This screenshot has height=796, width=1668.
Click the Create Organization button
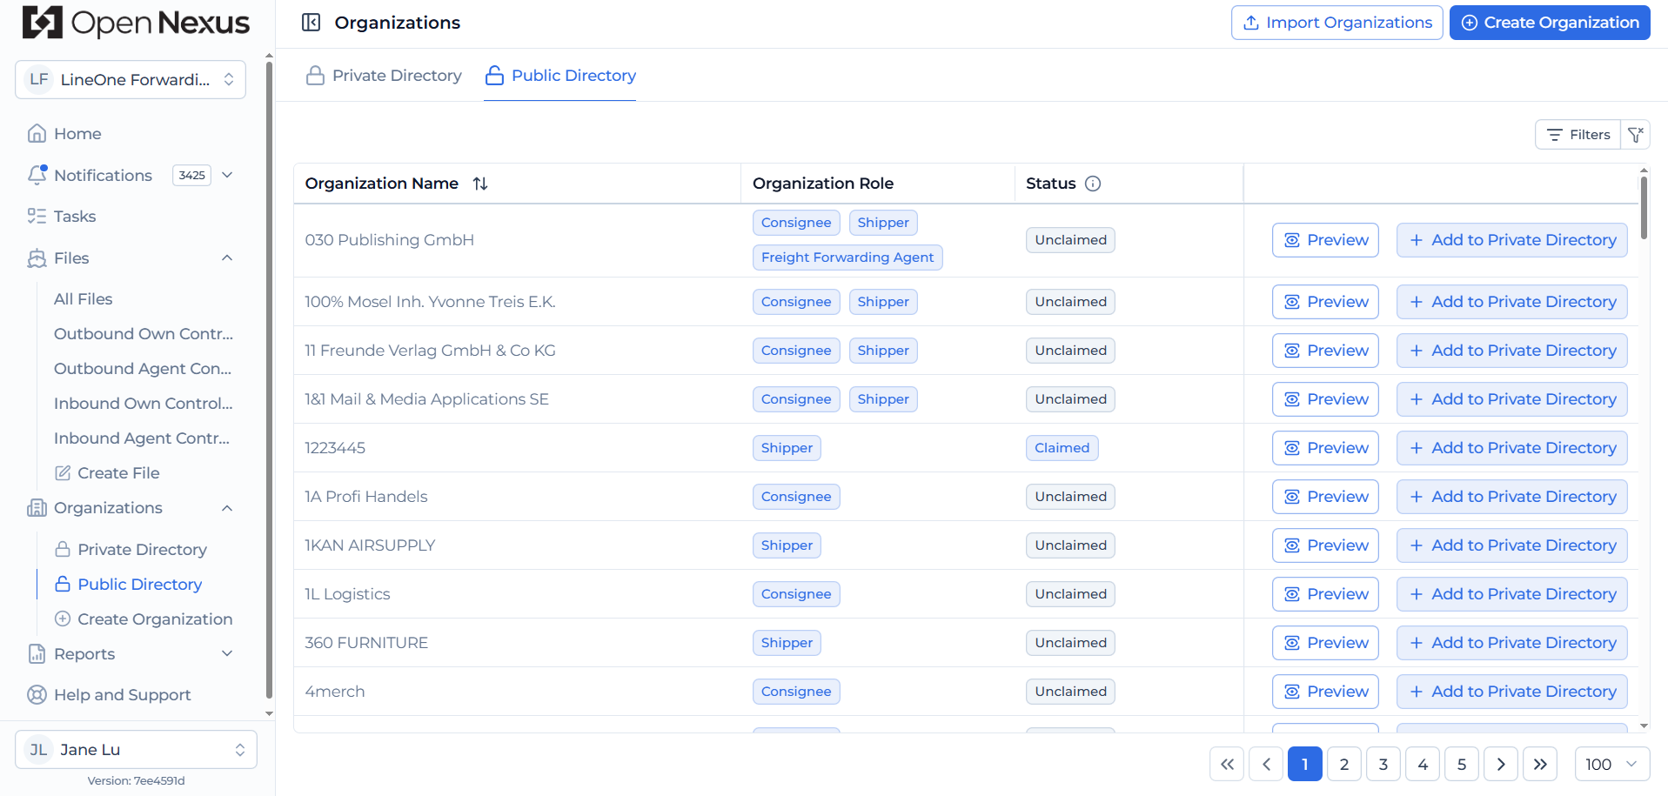pyautogui.click(x=1550, y=23)
